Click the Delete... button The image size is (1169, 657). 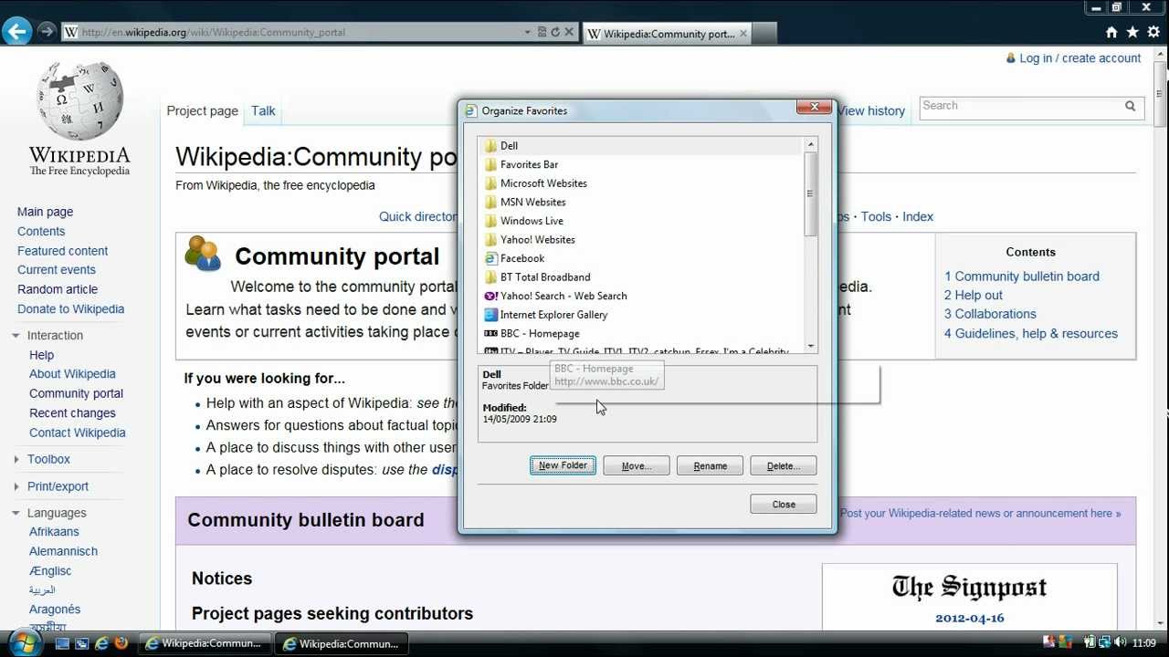tap(784, 465)
